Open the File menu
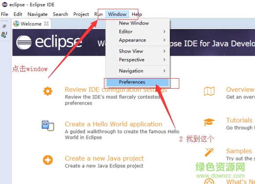The width and height of the screenshot is (255, 184). [x=4, y=14]
